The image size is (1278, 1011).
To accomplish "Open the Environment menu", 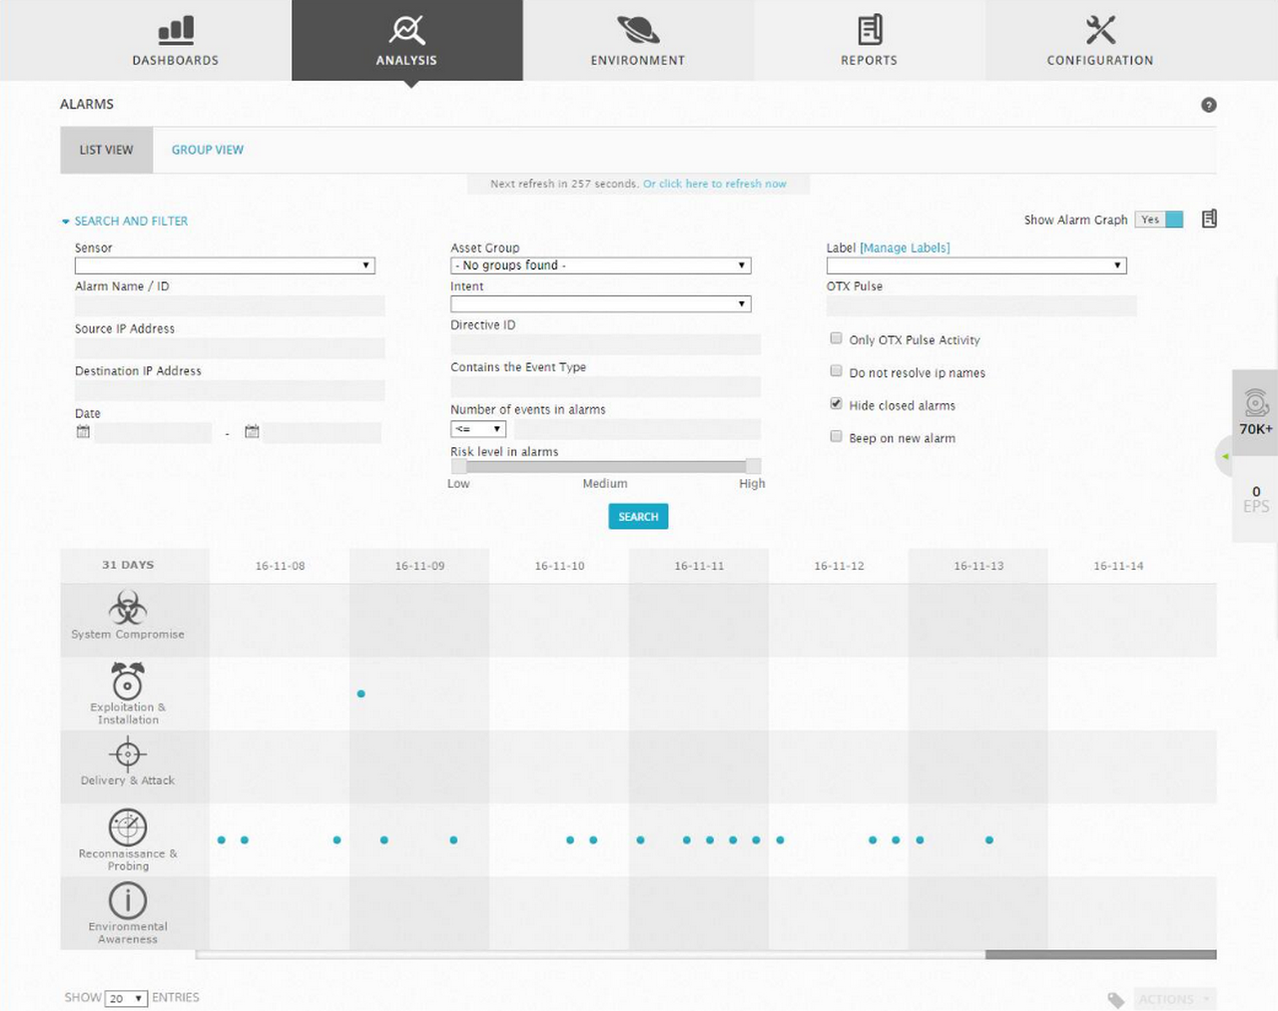I will point(638,41).
